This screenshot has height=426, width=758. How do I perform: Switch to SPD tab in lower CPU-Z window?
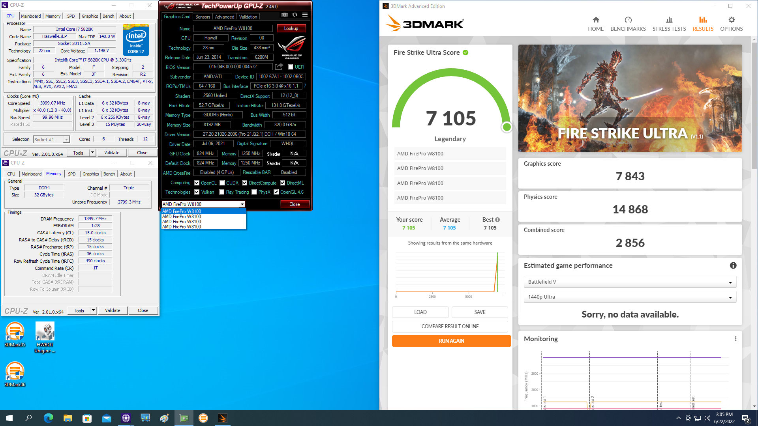[x=71, y=174]
